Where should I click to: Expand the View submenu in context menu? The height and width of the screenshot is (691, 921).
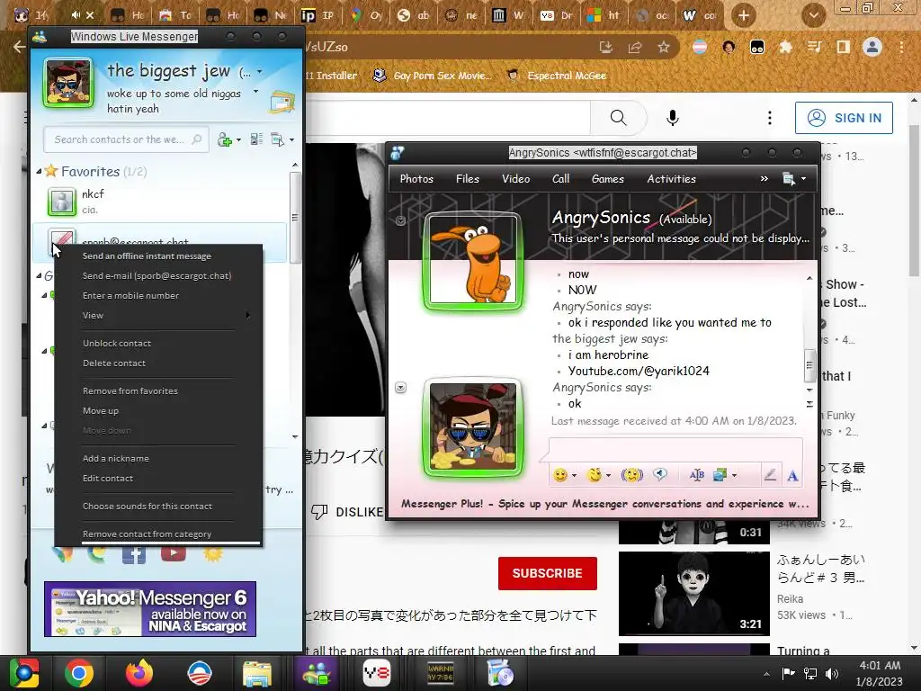158,316
